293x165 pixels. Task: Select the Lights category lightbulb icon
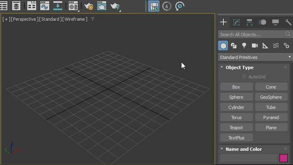[x=244, y=46]
